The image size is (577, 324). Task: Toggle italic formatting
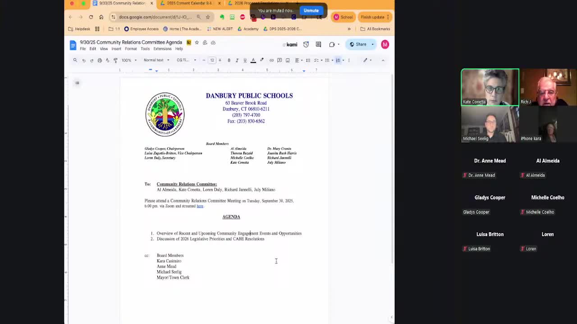(237, 60)
